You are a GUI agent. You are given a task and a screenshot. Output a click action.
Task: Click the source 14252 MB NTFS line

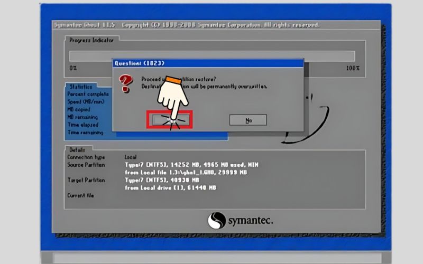pyautogui.click(x=191, y=165)
